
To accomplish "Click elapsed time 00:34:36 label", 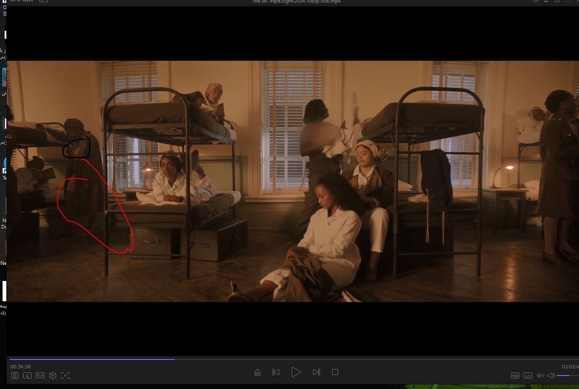I will (21, 367).
